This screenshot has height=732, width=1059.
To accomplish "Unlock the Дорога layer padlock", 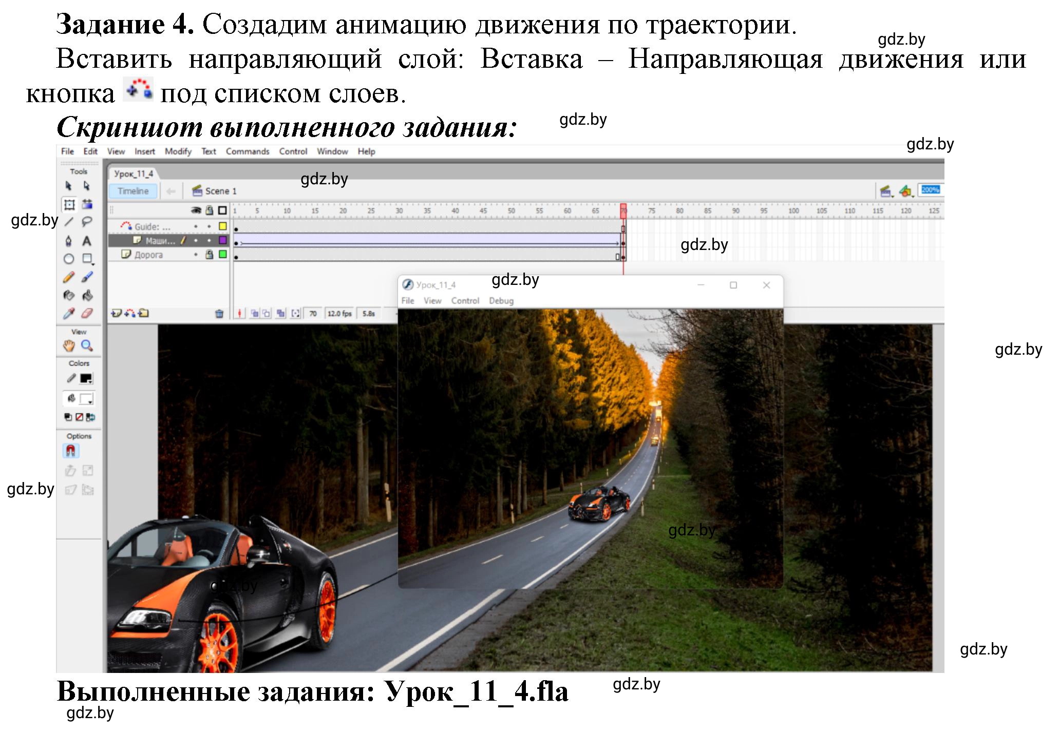I will point(209,254).
